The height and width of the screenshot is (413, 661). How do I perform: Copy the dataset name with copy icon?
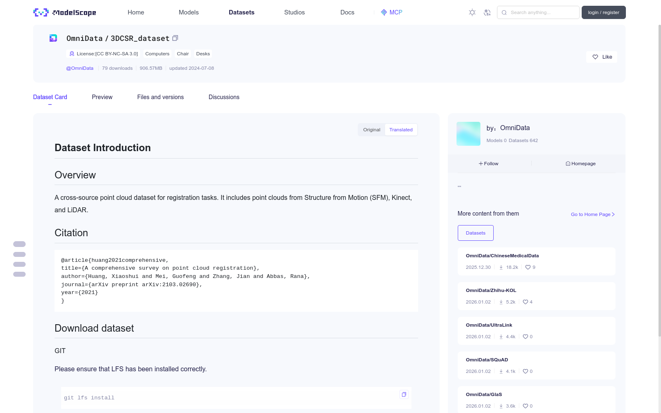pos(175,38)
